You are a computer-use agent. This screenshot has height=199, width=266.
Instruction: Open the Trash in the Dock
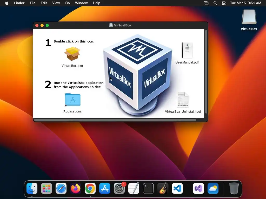pyautogui.click(x=234, y=188)
